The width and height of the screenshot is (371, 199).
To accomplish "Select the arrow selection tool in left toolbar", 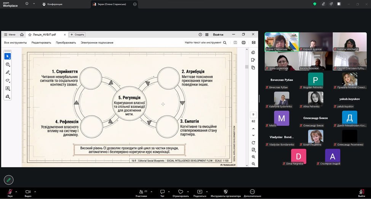I will click(8, 56).
